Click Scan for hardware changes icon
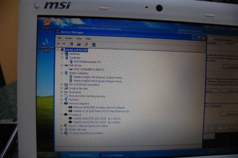Viewport: 238px width, 158px height. pos(94,45)
